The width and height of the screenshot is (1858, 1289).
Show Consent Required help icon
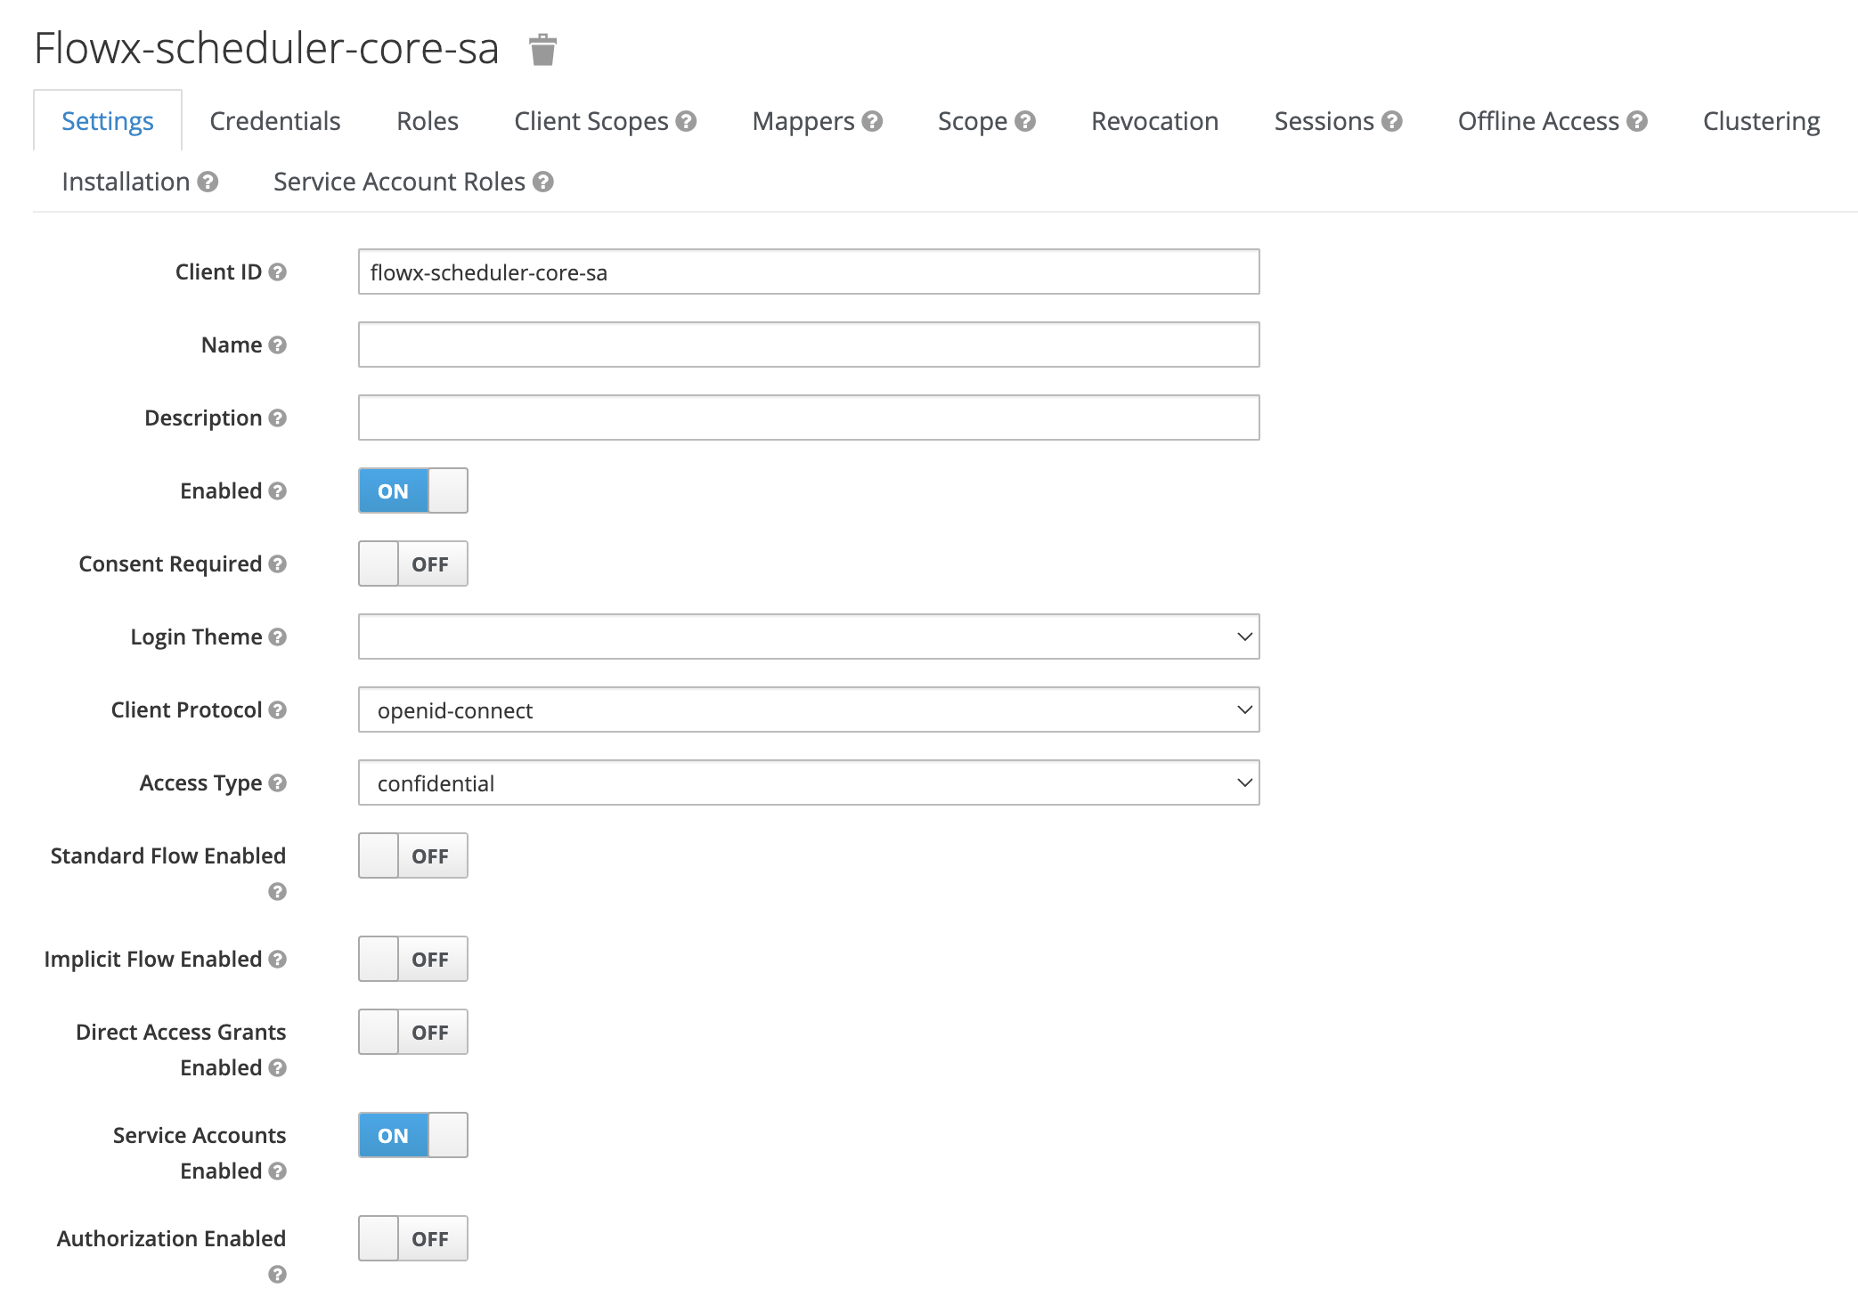click(277, 563)
